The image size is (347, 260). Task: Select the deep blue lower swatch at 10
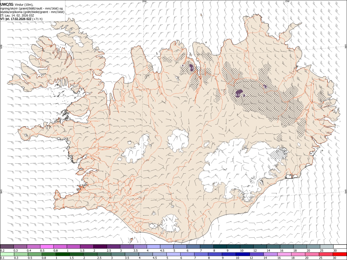[x=243, y=254]
